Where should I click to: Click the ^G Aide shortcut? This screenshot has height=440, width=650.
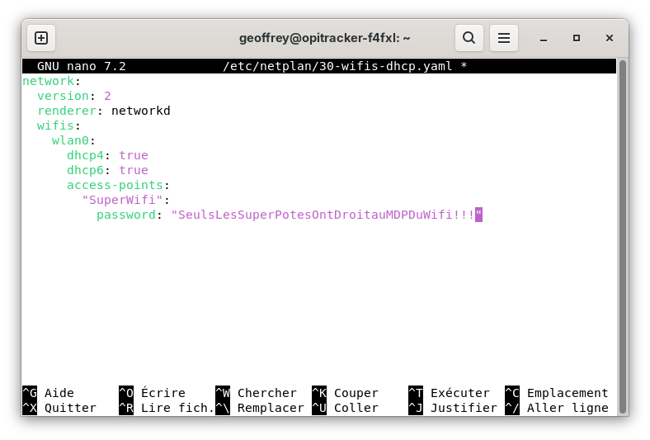pyautogui.click(x=48, y=393)
